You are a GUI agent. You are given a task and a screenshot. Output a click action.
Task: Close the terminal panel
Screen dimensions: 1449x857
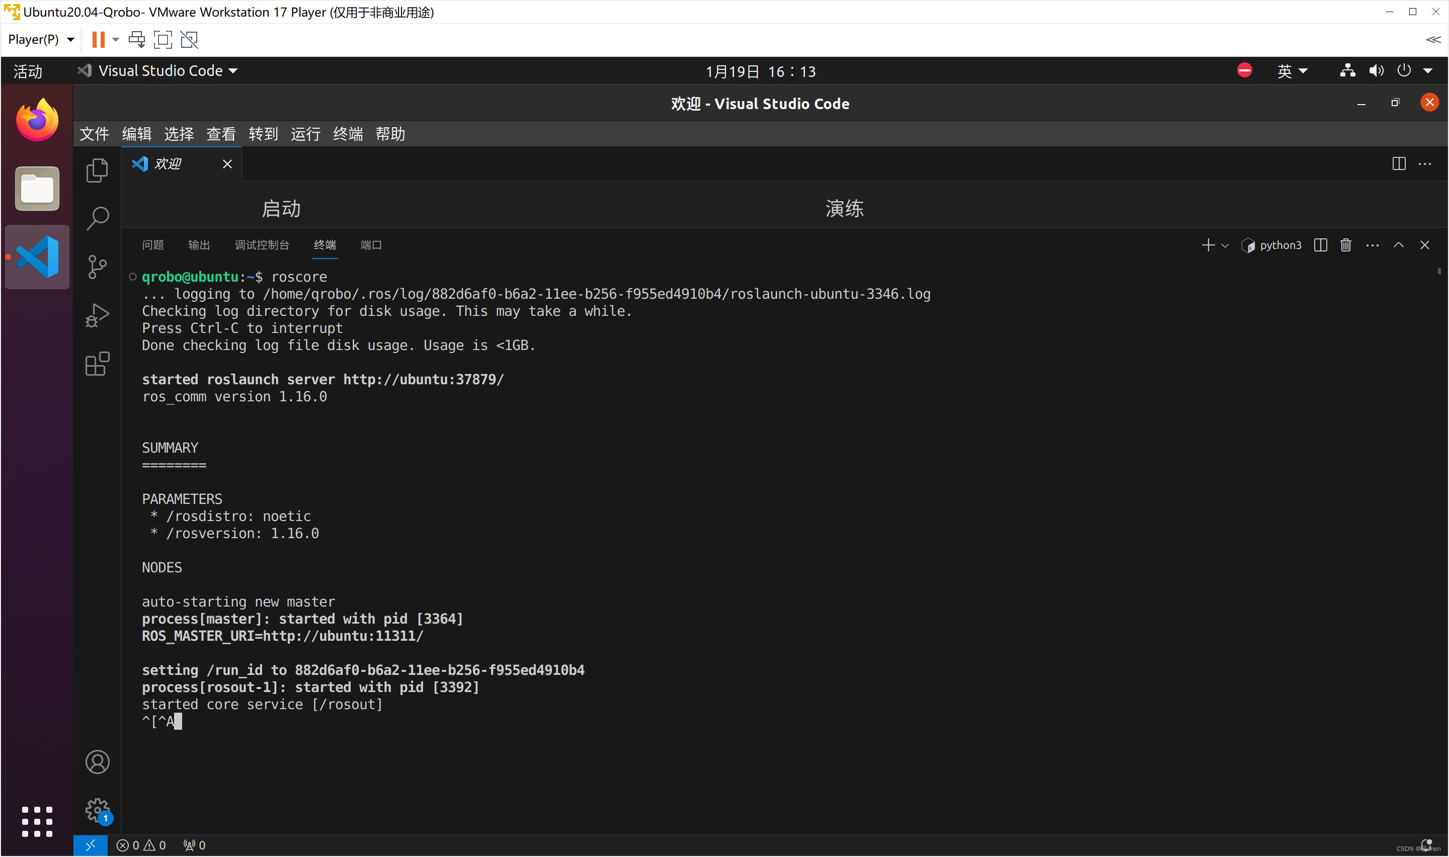click(x=1425, y=245)
